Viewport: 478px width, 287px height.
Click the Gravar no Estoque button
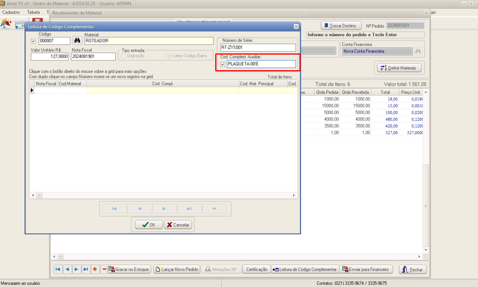pos(129,269)
